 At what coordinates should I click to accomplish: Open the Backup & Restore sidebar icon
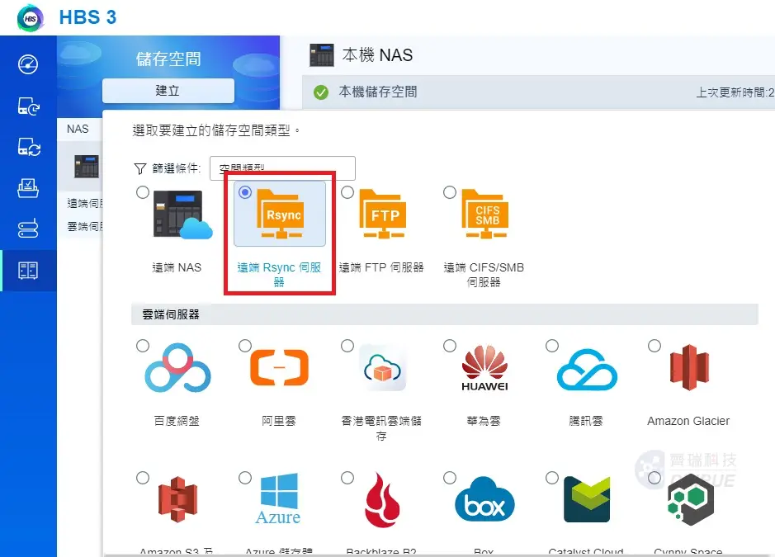click(28, 106)
